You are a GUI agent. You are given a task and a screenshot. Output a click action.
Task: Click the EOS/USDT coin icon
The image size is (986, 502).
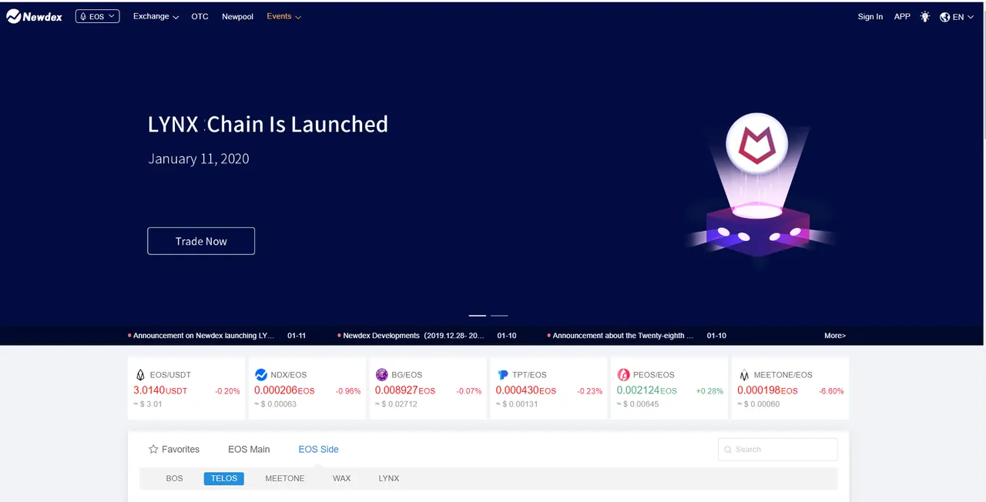pyautogui.click(x=140, y=375)
